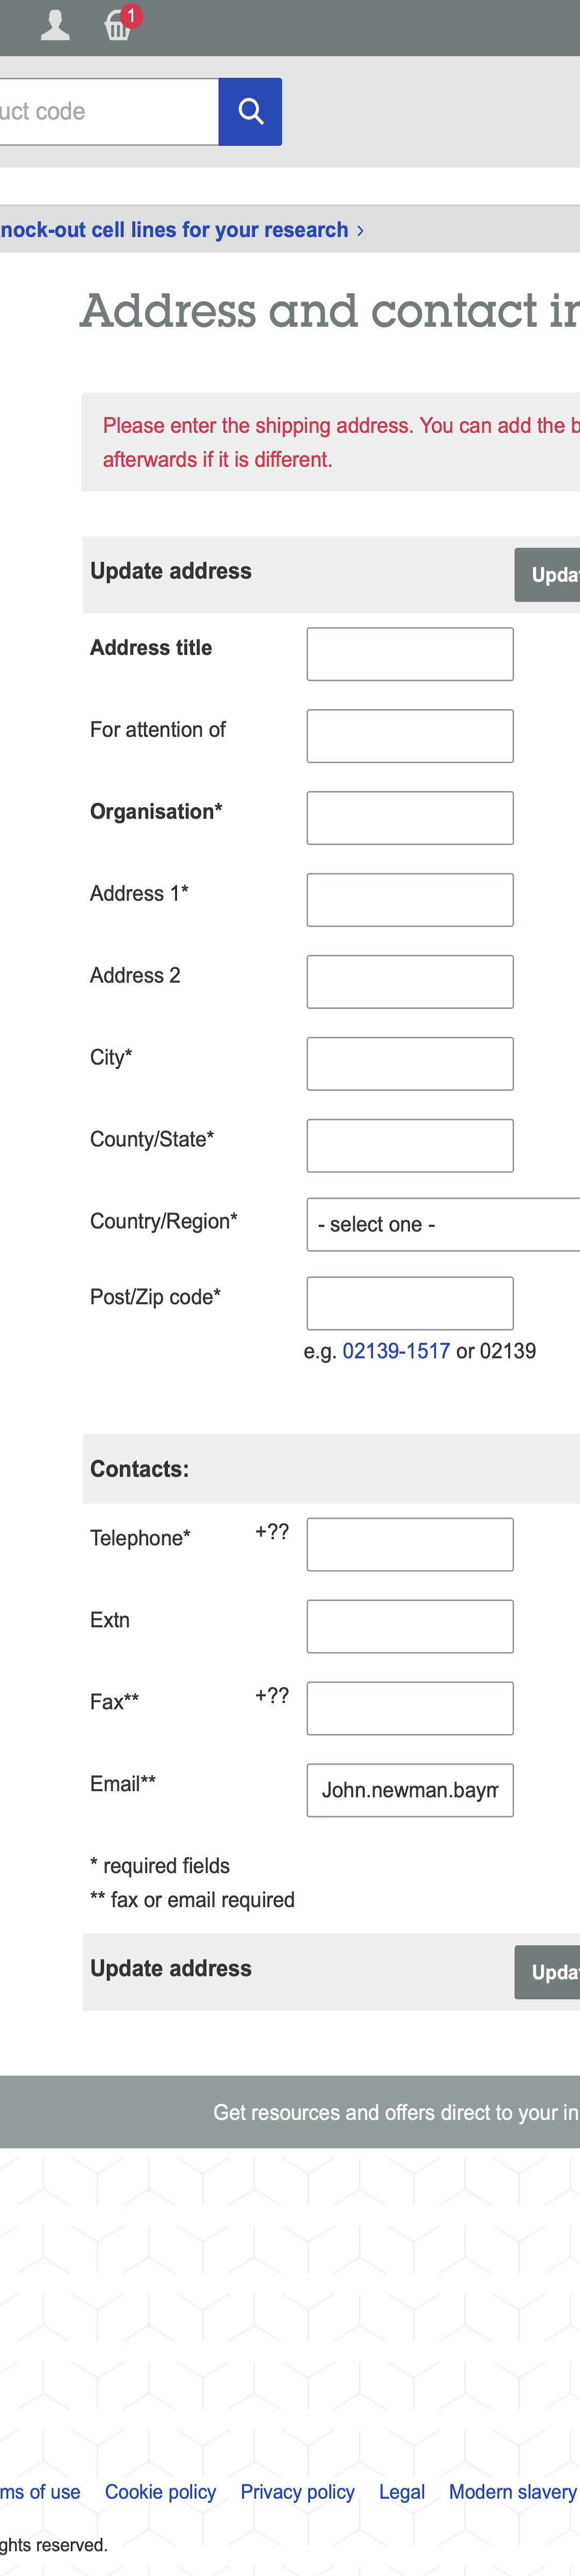580x2576 pixels.
Task: Click the Email field containing John.newman
Action: pyautogui.click(x=409, y=1790)
